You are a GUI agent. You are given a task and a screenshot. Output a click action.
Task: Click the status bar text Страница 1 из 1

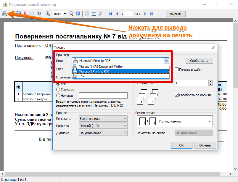coord(14,180)
